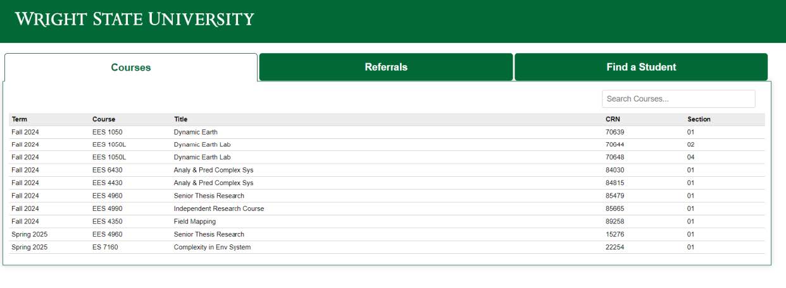
Task: Open the Referrals tab
Action: (386, 67)
